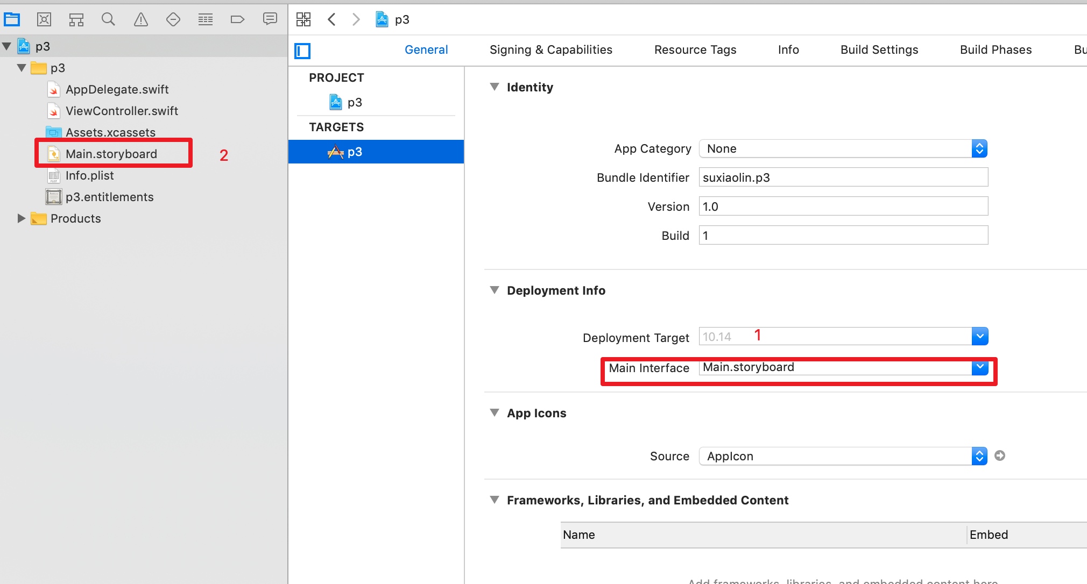The height and width of the screenshot is (584, 1087).
Task: Click the Main.storyboard file icon
Action: click(x=54, y=154)
